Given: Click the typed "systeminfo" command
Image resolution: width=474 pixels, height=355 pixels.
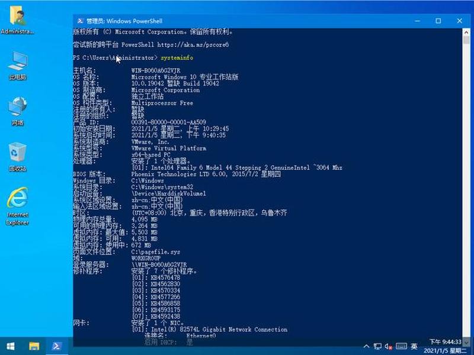Looking at the screenshot, I should click(x=177, y=57).
